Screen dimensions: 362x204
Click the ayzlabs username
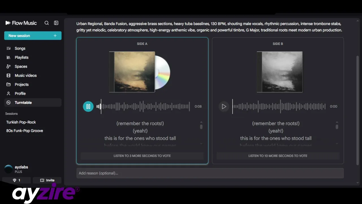pyautogui.click(x=21, y=167)
